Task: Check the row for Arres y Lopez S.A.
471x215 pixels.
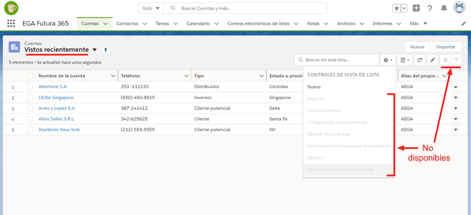Action: (x=30, y=108)
